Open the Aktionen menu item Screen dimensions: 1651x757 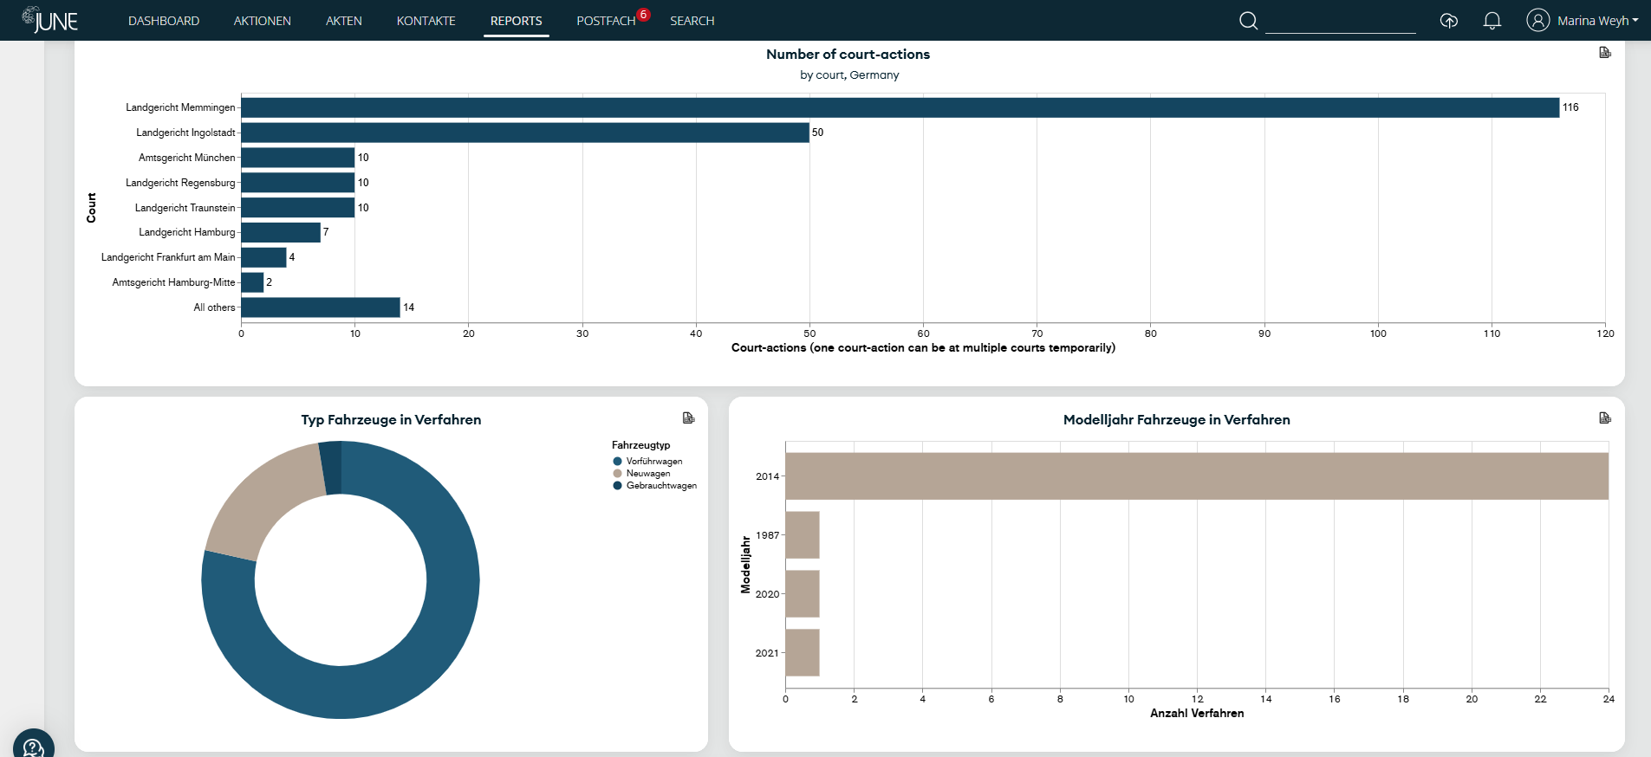[x=262, y=21]
